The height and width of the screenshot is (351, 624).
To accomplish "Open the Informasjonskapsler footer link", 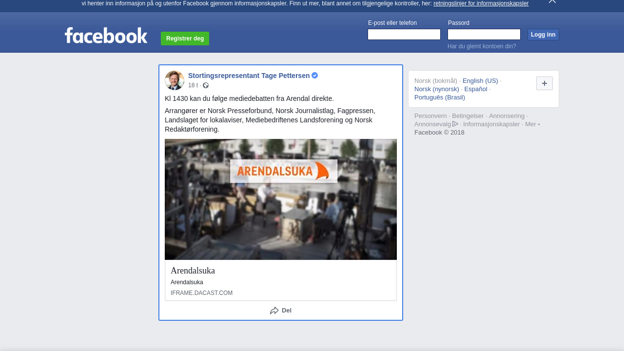I will (x=491, y=124).
